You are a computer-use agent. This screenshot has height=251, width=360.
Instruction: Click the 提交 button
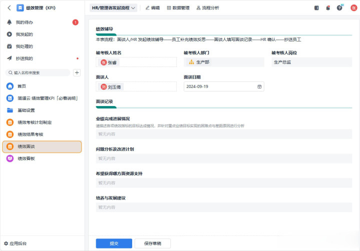[114, 243]
